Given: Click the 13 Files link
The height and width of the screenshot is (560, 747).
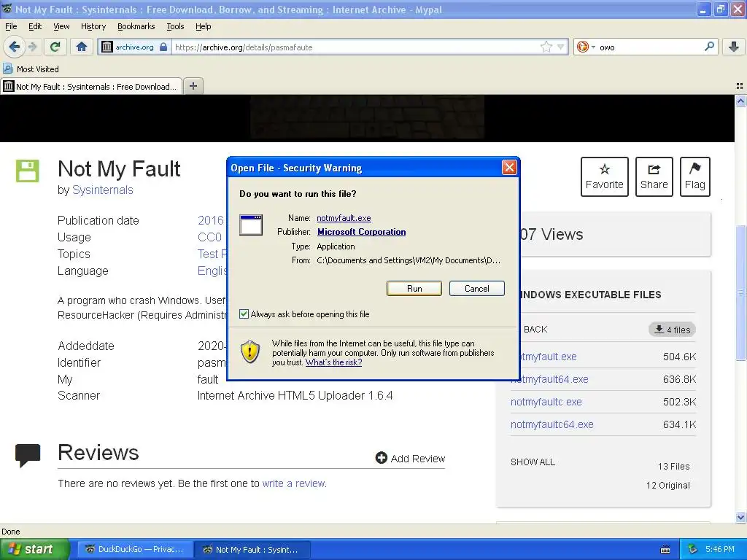Looking at the screenshot, I should pos(673,466).
